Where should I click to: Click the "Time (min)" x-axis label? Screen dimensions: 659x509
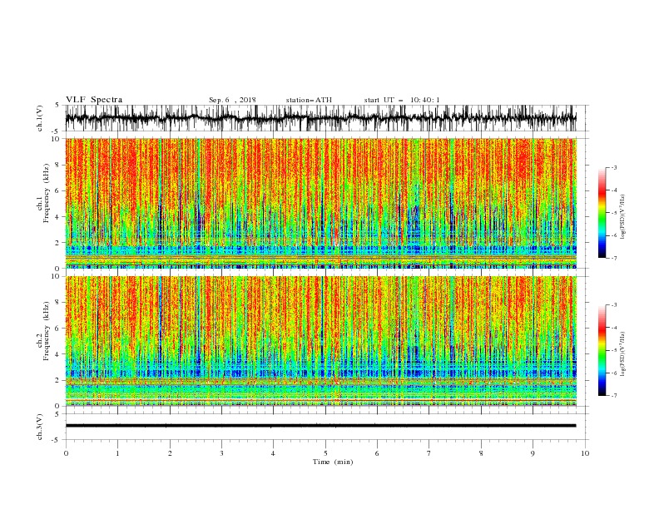click(333, 462)
